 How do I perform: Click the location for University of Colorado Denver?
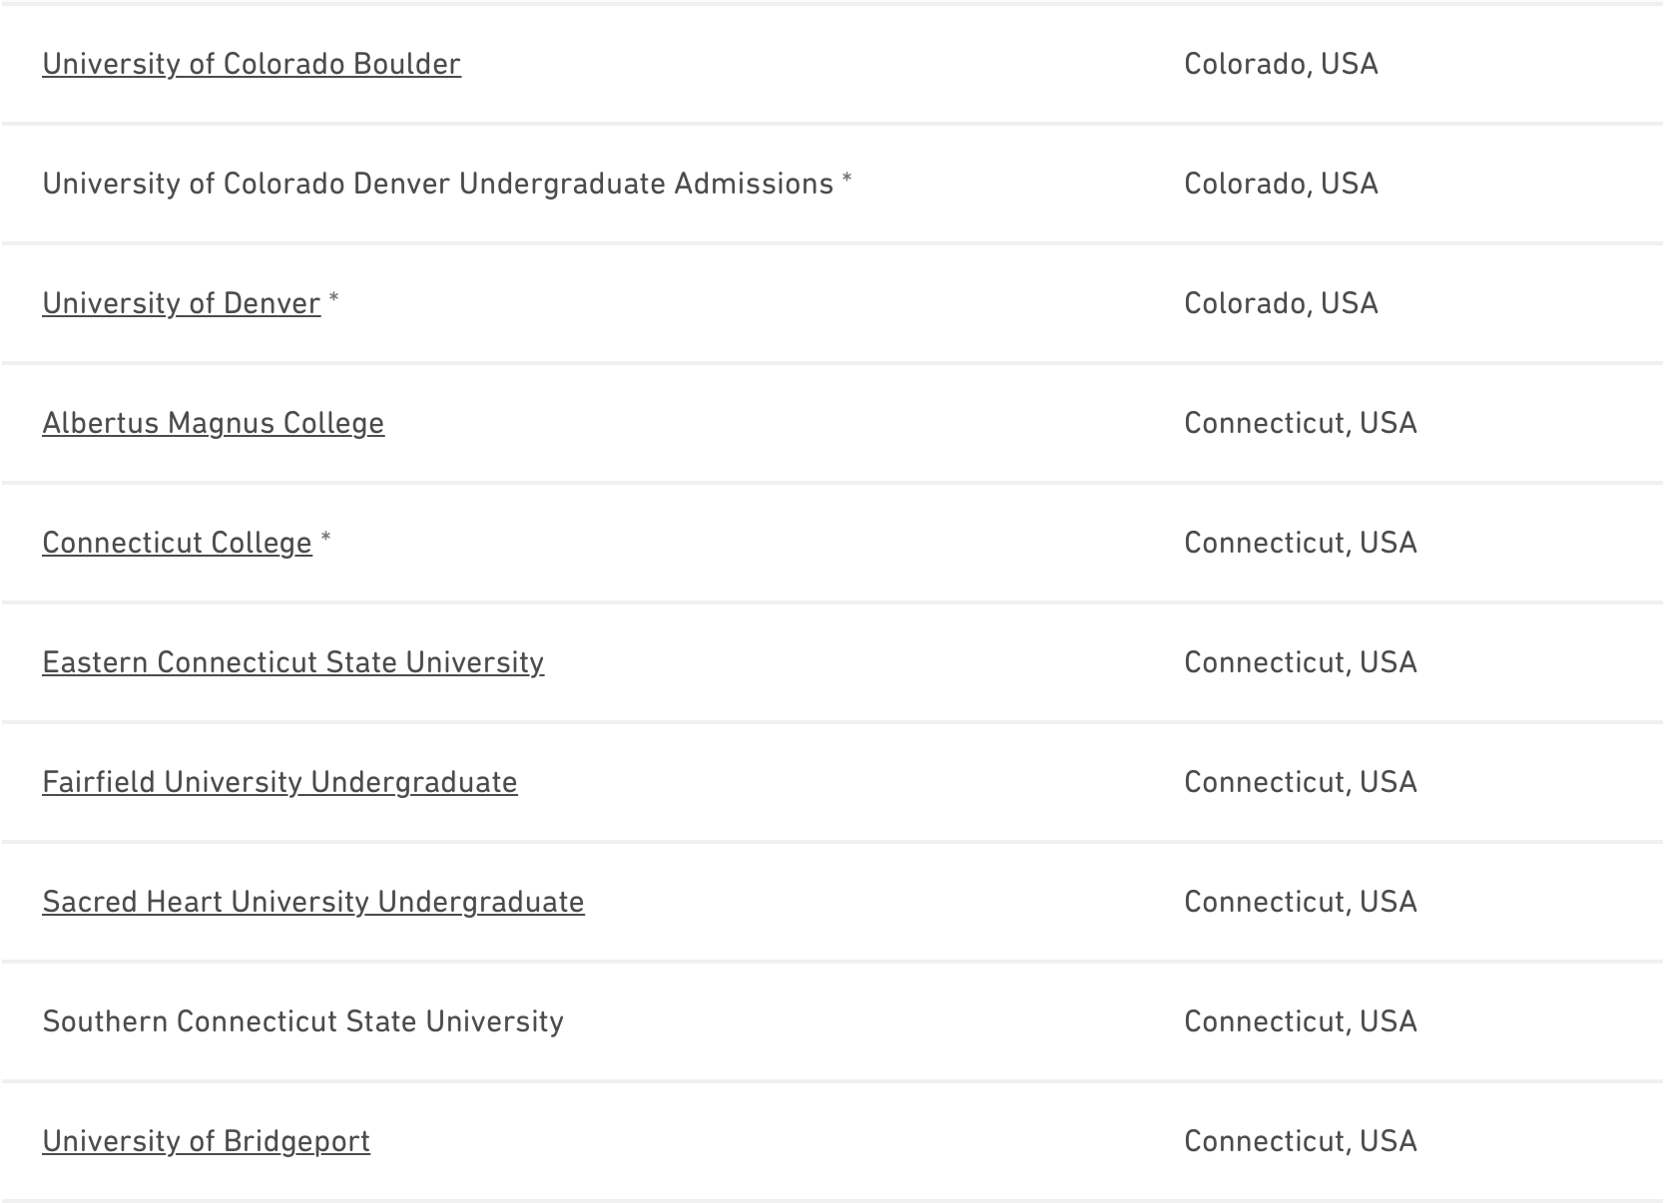[x=1281, y=184]
